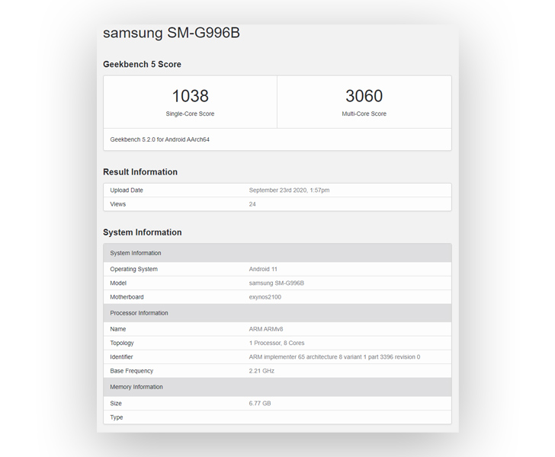
Task: Select the 'September 23rd 2020, 1:57pm' value
Action: pyautogui.click(x=289, y=190)
